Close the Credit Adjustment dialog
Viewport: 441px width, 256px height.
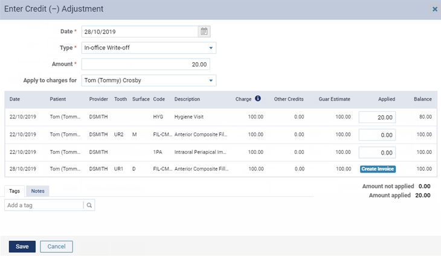click(x=435, y=9)
